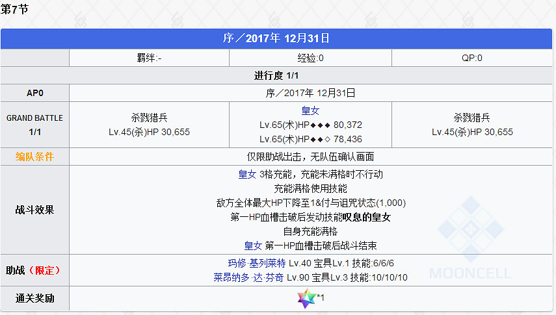Click the white row 序／2017年 12月31日 next to AP0
556x315 pixels.
point(311,93)
